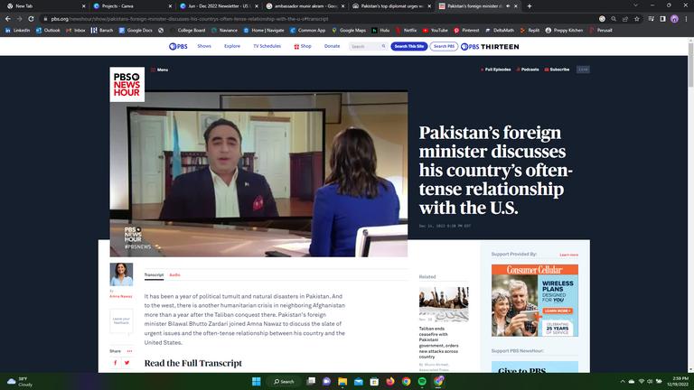Open the browser profile avatar

[674, 19]
